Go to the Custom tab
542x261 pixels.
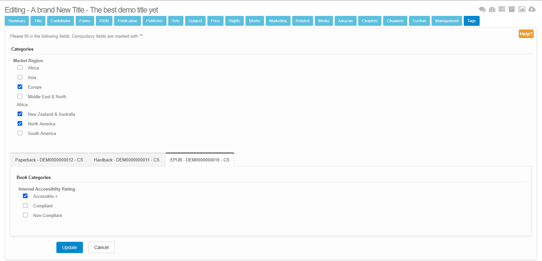(x=420, y=21)
